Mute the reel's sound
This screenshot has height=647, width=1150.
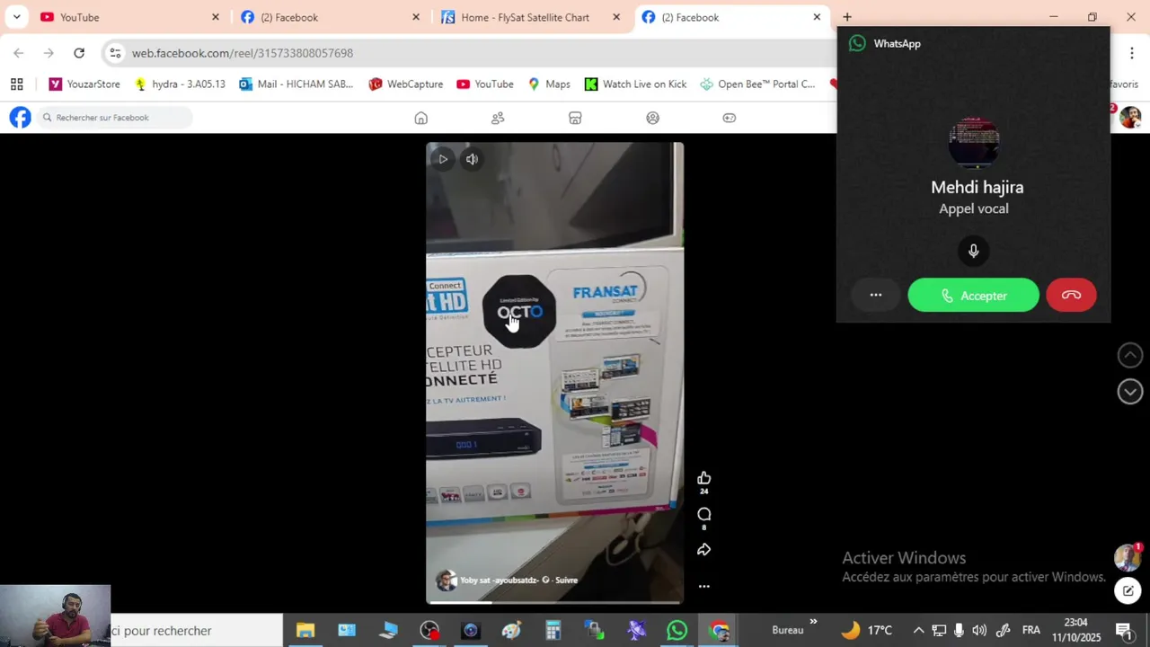(472, 159)
